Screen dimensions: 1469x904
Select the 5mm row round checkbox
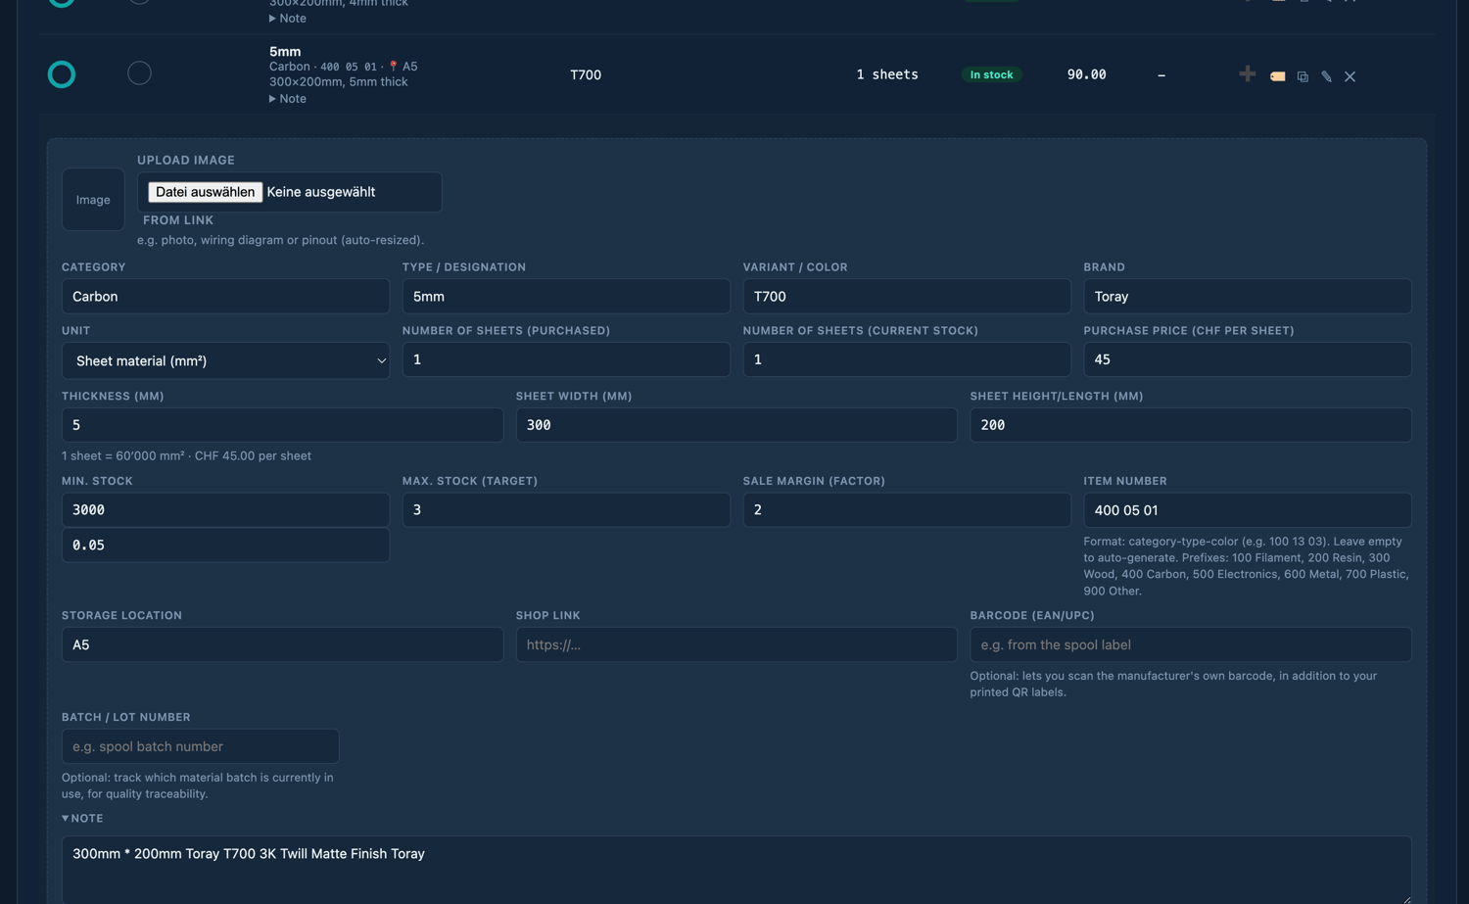tap(139, 73)
